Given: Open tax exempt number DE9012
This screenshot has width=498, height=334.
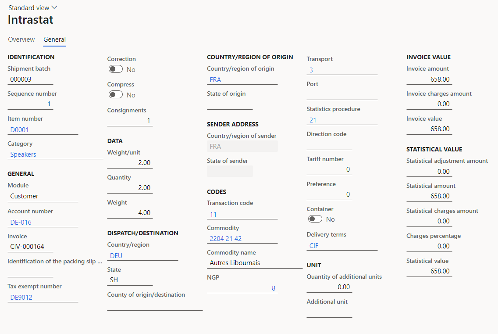Looking at the screenshot, I should point(21,297).
